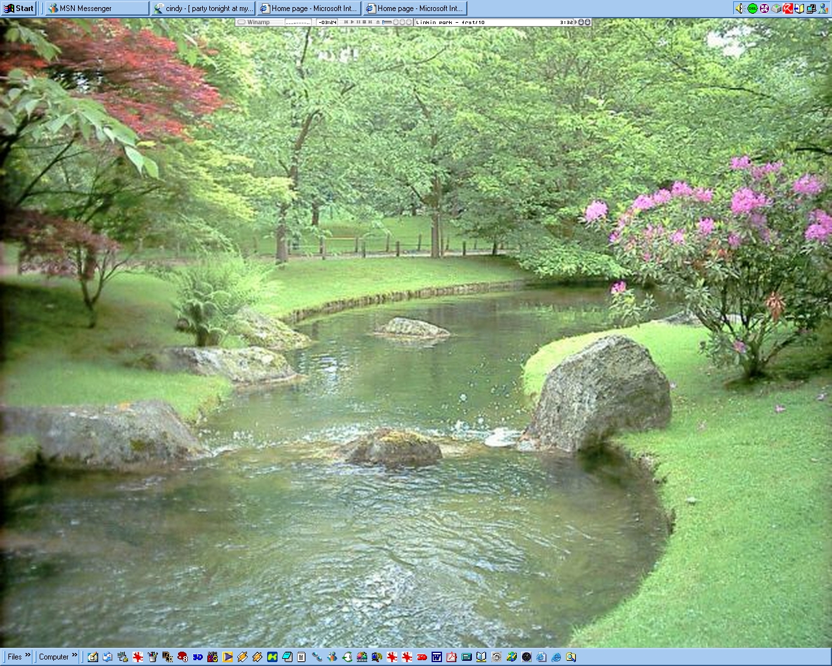Open the calculator icon in bottom toolbar
The height and width of the screenshot is (666, 832).
[466, 657]
